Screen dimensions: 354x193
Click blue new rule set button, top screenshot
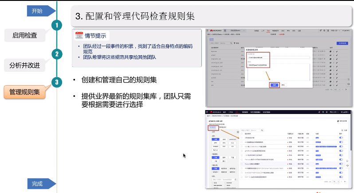[342, 43]
